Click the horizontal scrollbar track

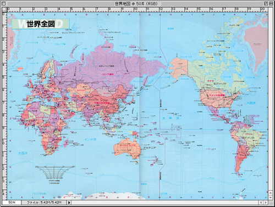click(x=165, y=203)
